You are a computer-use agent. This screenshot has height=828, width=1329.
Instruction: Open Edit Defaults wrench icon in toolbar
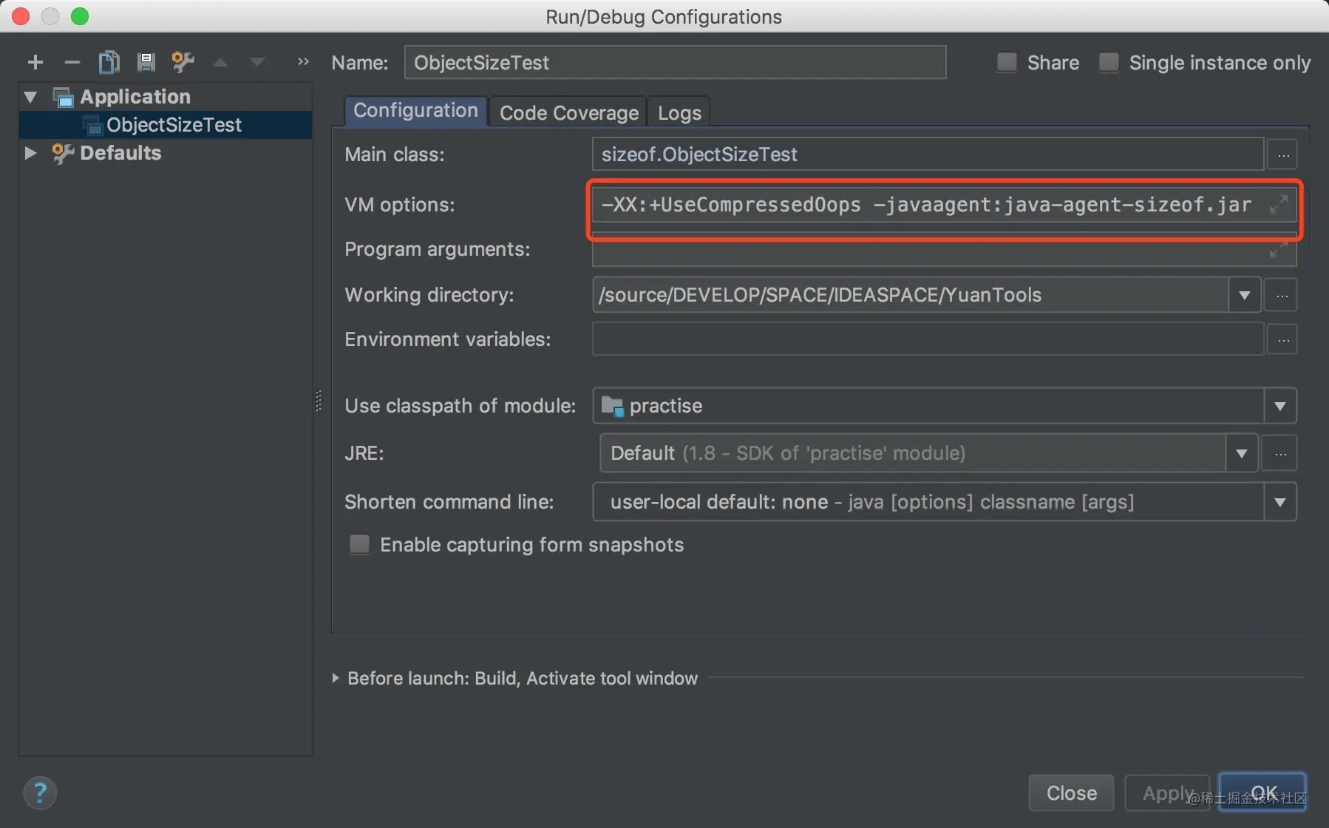(x=183, y=62)
